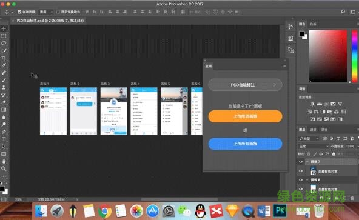Viewport: 359px width, 220px height.
Task: Open the layer filter type dropdown
Action: point(309,139)
